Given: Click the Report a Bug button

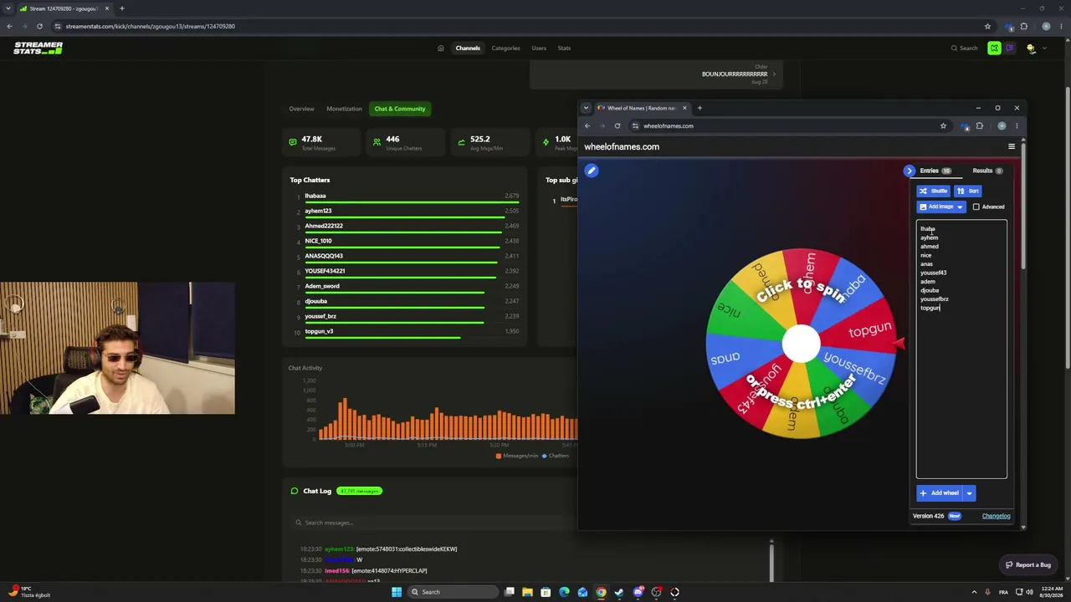Looking at the screenshot, I should click(1028, 565).
